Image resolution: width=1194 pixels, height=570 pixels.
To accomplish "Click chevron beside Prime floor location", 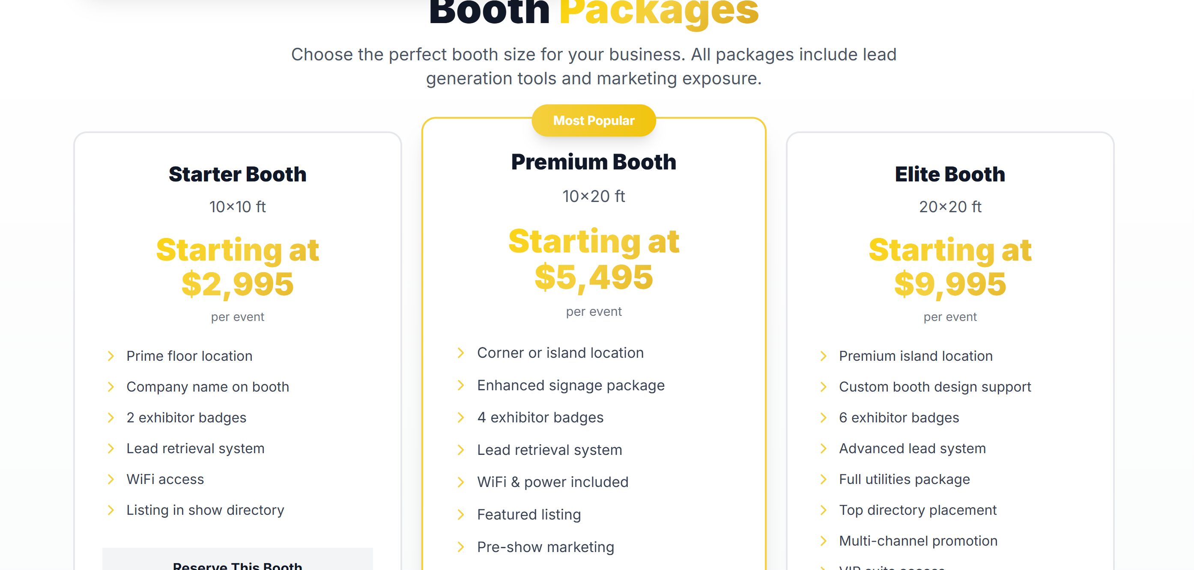I will click(x=111, y=356).
